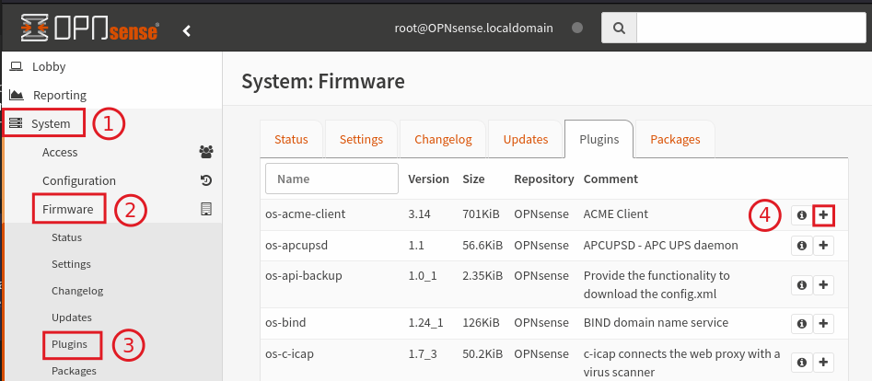Focus the plugin Name filter field
Image resolution: width=872 pixels, height=381 pixels.
click(332, 179)
